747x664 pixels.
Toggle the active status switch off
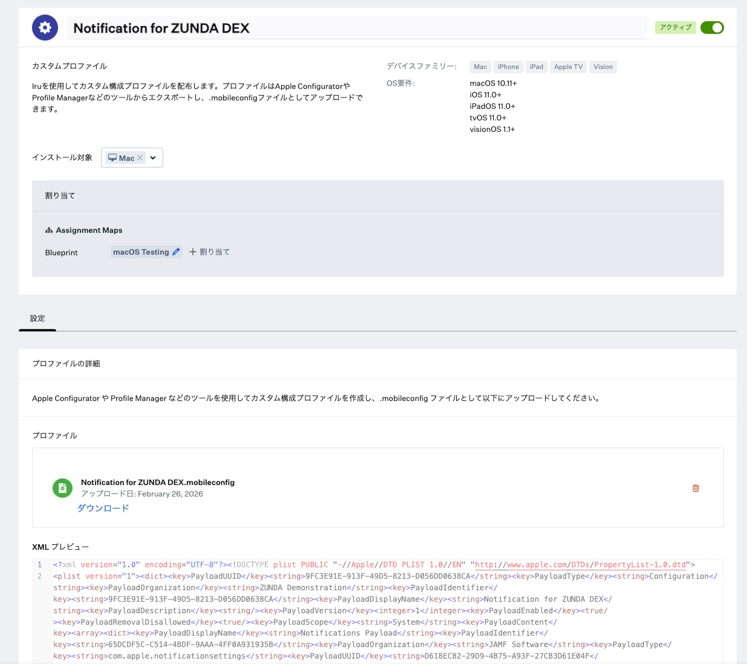(712, 28)
